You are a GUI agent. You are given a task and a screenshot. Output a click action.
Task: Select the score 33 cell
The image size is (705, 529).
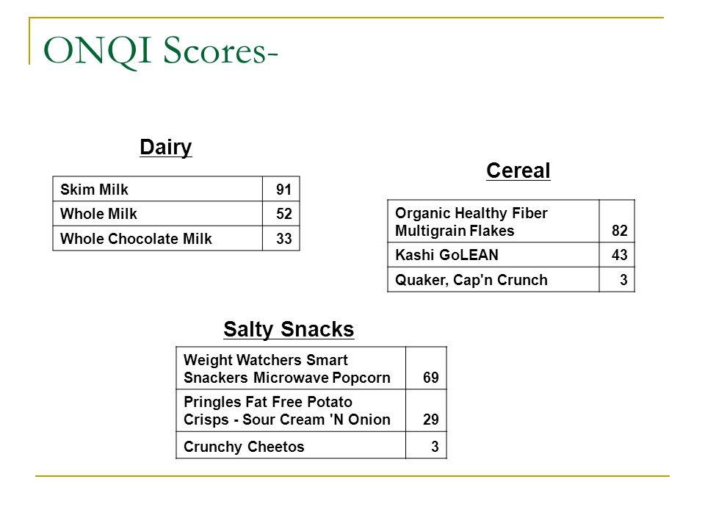tap(281, 238)
